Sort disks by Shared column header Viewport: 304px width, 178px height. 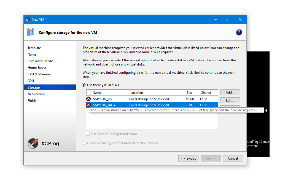coord(208,93)
